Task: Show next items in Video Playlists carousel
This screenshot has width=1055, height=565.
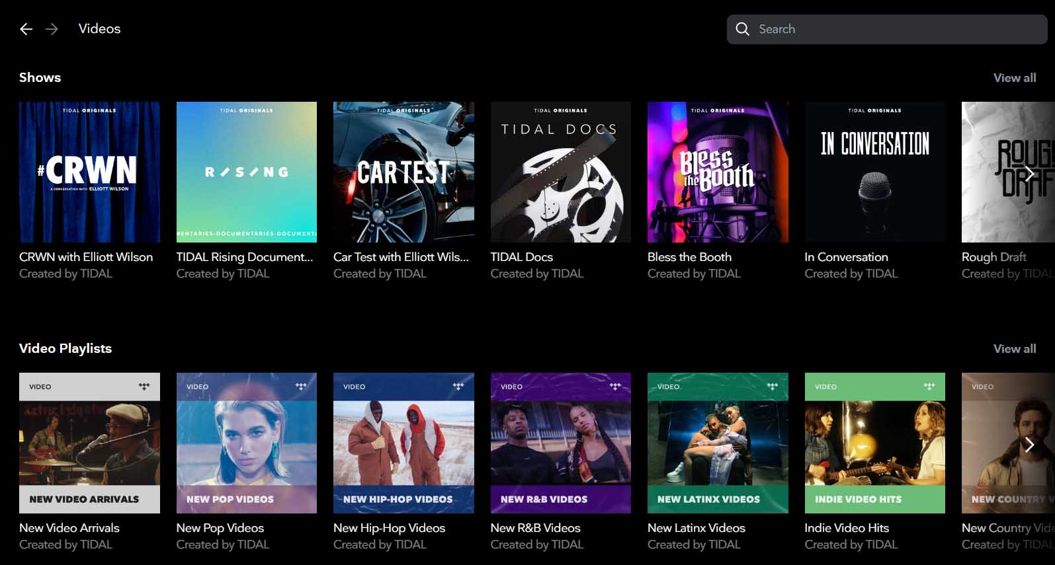Action: [x=1029, y=445]
